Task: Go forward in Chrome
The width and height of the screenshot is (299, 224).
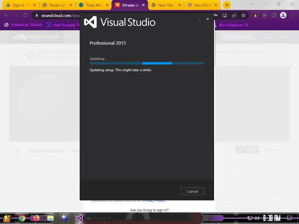Action: coord(16,15)
